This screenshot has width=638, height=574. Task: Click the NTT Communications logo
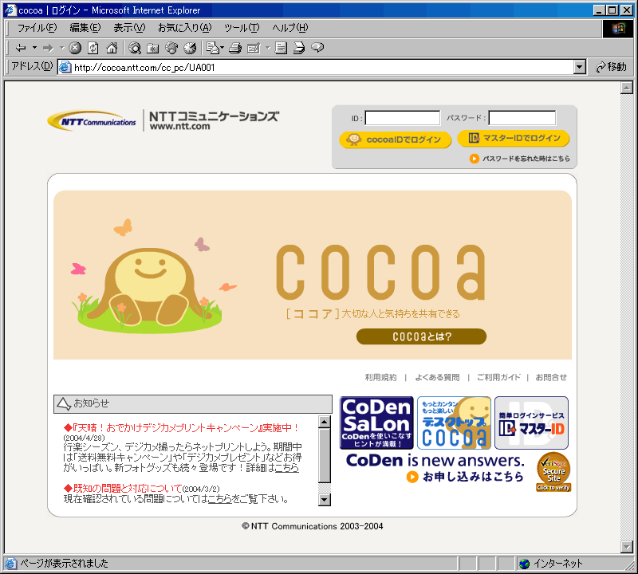[92, 120]
